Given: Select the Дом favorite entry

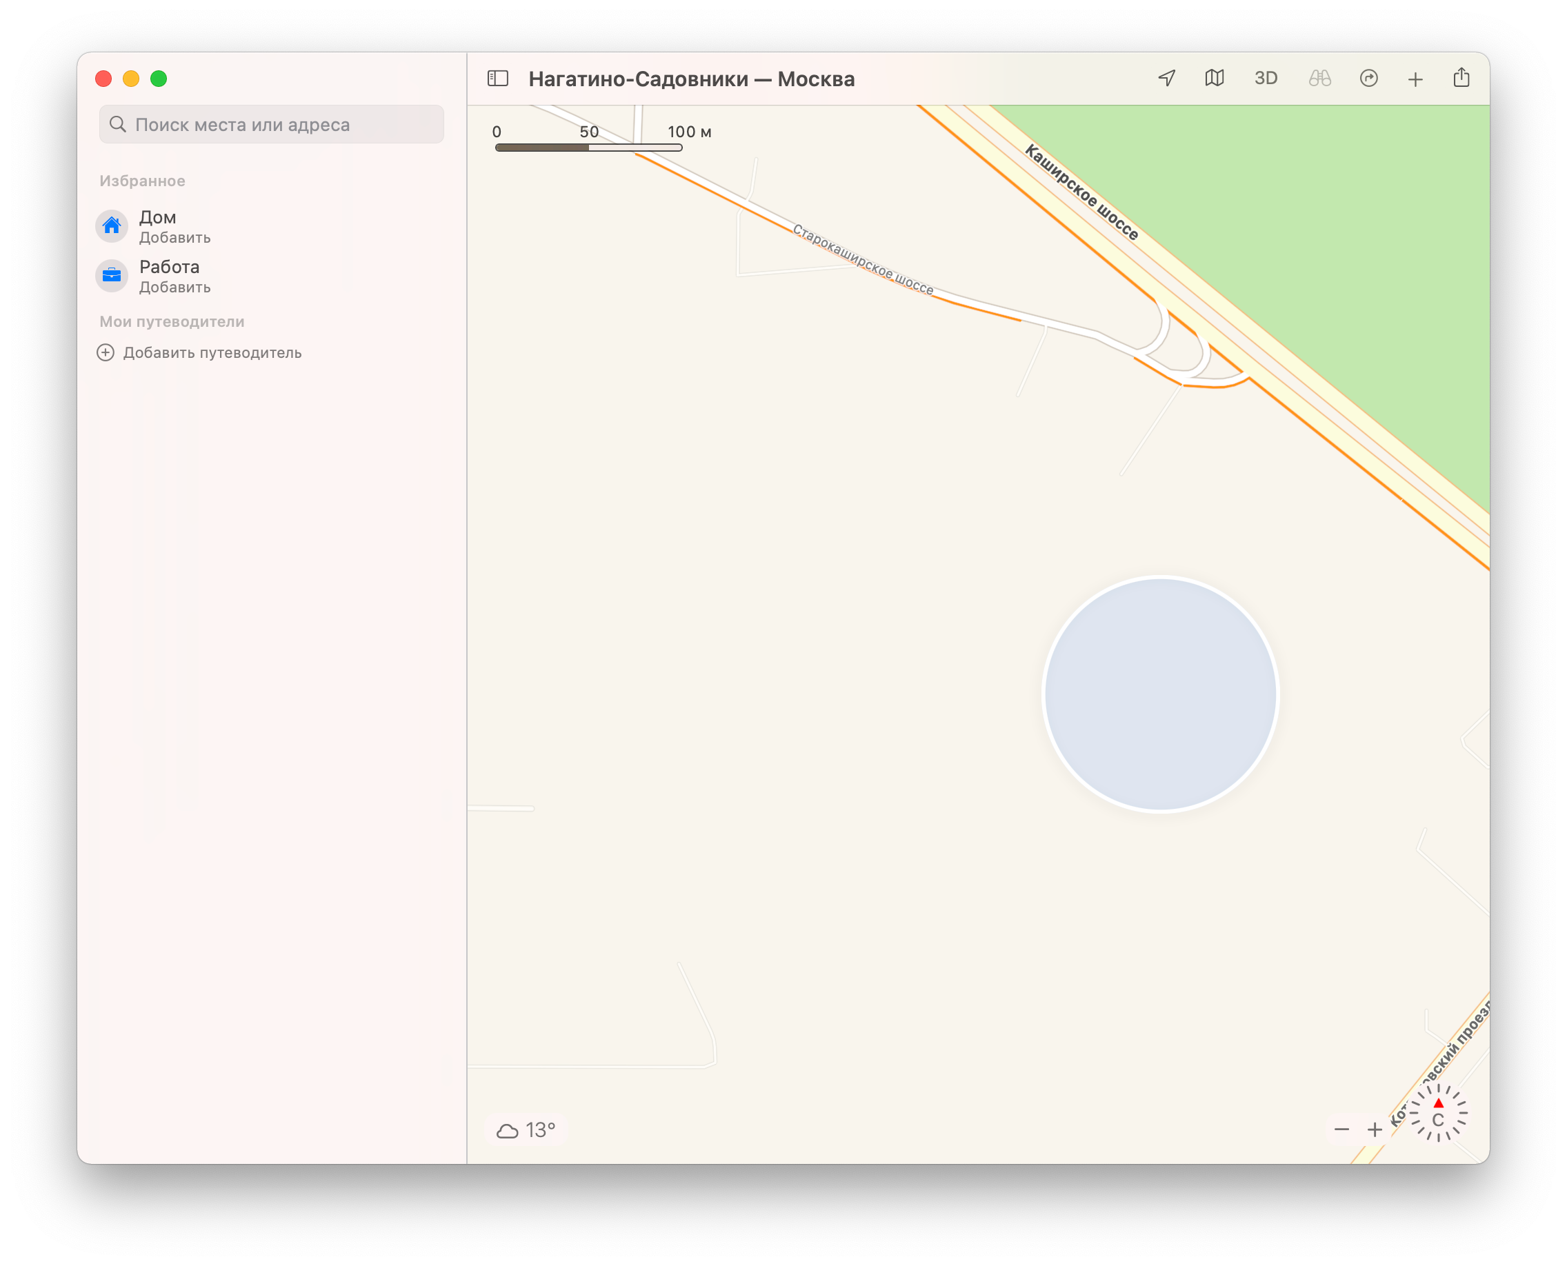Looking at the screenshot, I should click(x=270, y=226).
